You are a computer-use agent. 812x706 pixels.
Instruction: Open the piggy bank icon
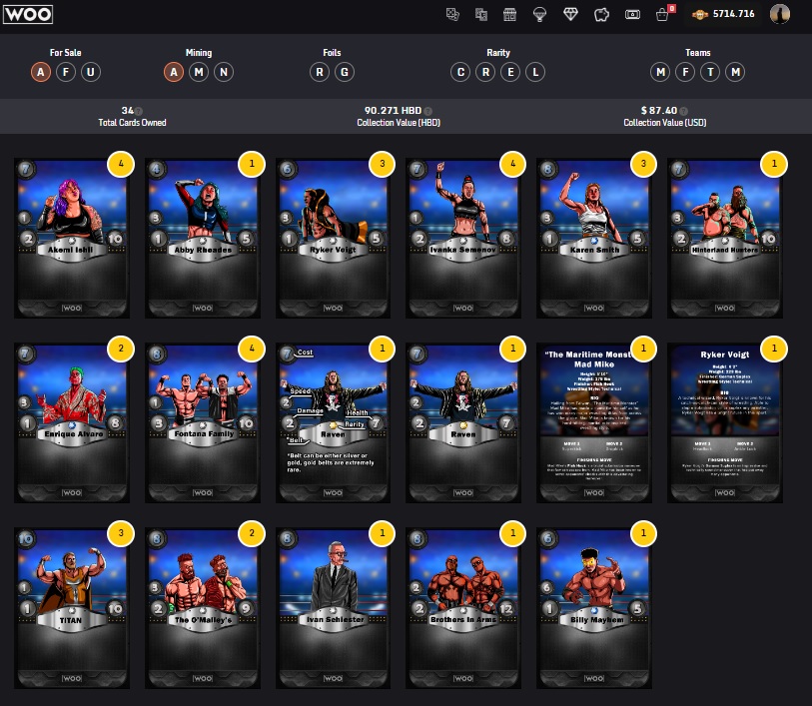click(601, 15)
